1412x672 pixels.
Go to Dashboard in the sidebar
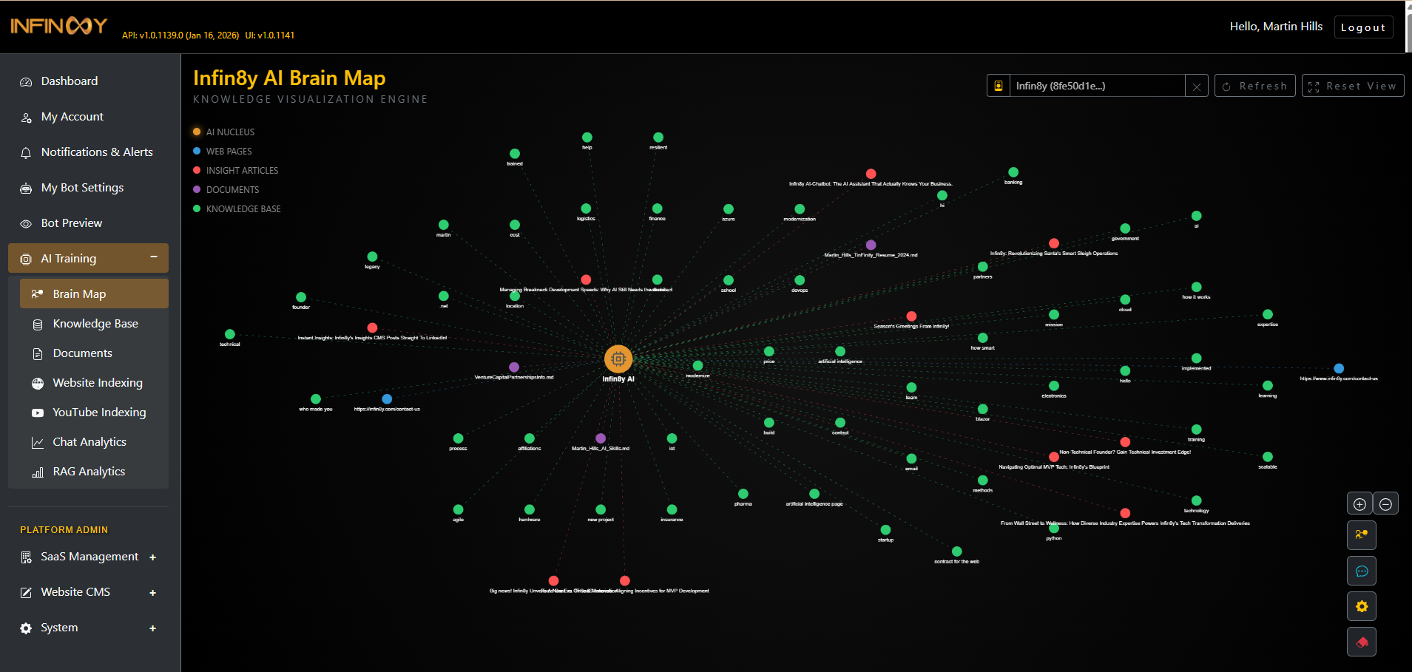(89, 81)
